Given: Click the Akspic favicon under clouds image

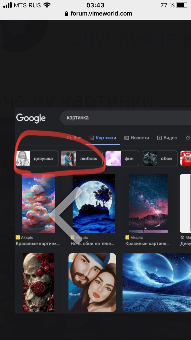Looking at the screenshot, I should pos(18,237).
